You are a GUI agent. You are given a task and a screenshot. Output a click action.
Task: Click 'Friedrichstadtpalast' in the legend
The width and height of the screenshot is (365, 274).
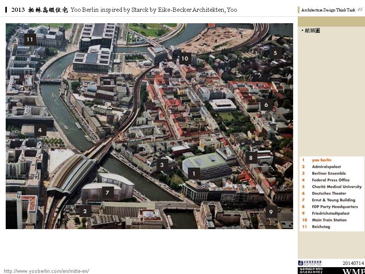coord(330,213)
